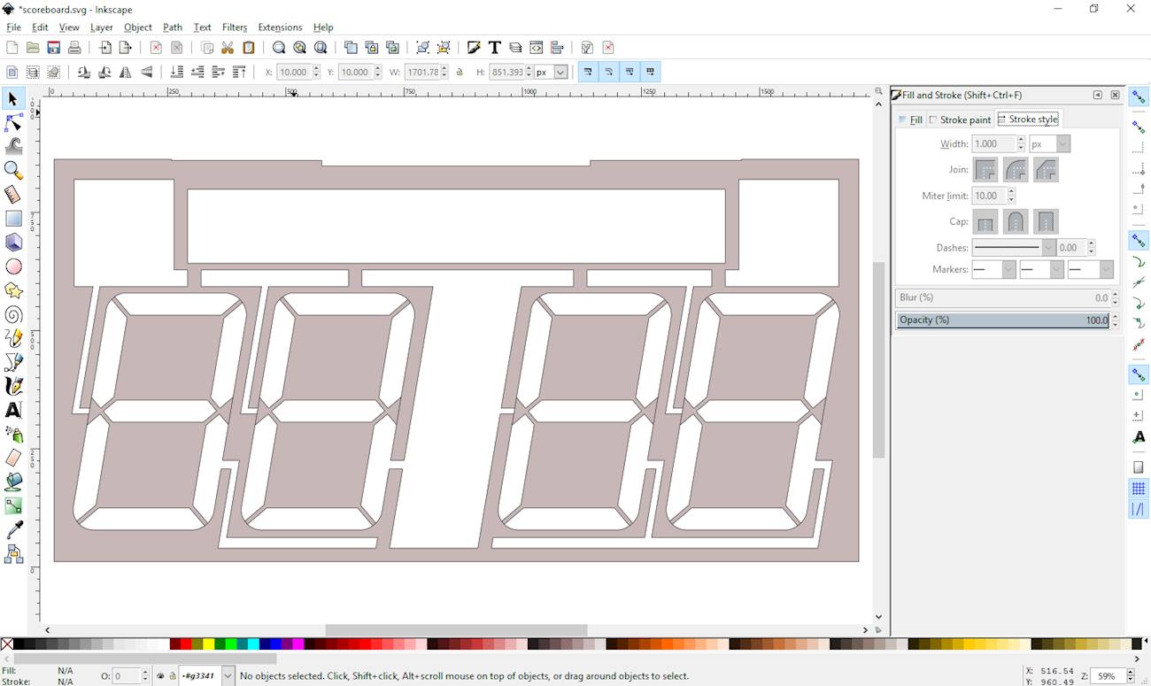Click the Open document folder icon
The image size is (1151, 686).
pos(33,48)
